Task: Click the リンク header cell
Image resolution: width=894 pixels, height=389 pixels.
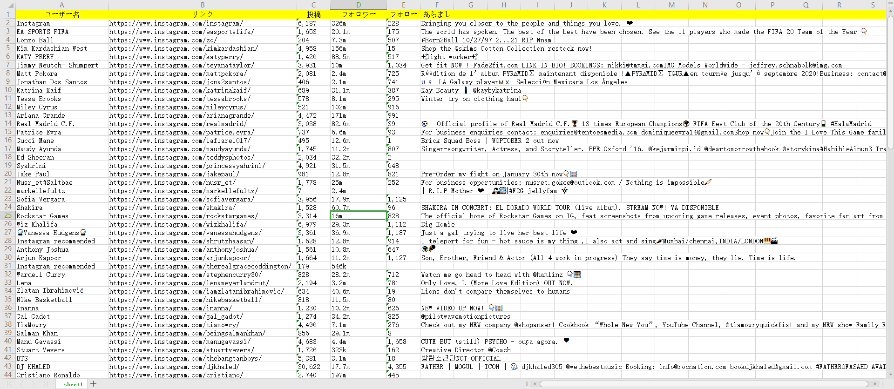Action: point(203,14)
